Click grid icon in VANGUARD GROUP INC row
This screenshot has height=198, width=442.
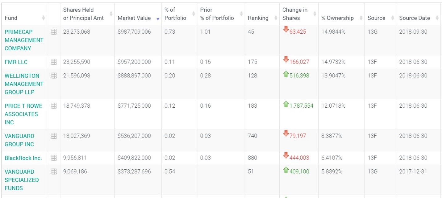point(54,136)
